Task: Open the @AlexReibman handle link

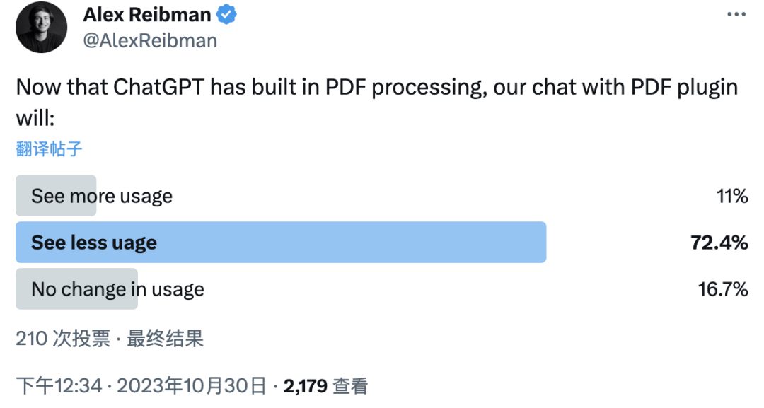Action: [150, 41]
